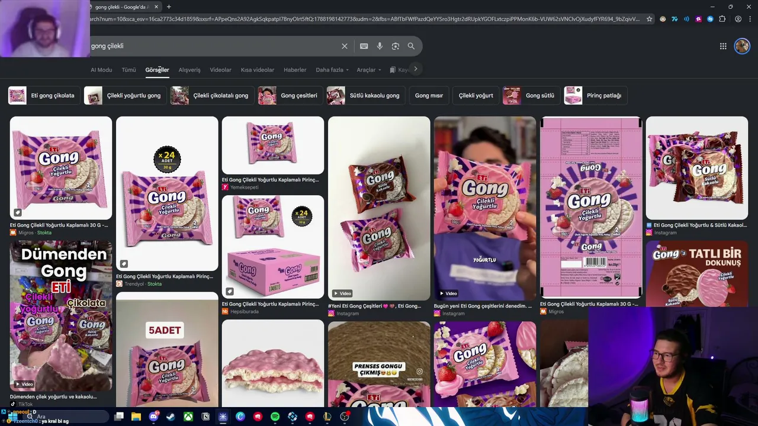Open the Shazam extension icon
Viewport: 758px width, 426px height.
[710, 19]
